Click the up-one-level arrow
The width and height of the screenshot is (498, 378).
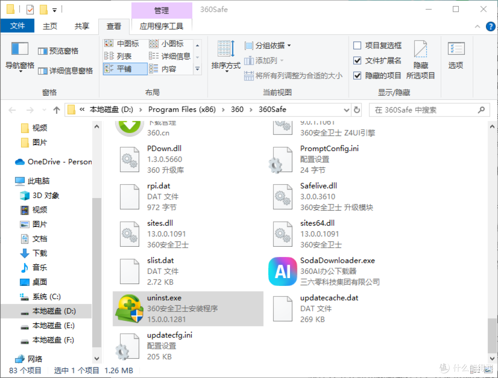tap(57, 110)
